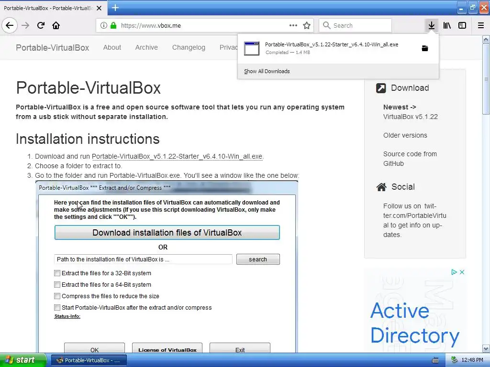Click the Starter exe download link in instructions
The image size is (490, 367).
177,156
